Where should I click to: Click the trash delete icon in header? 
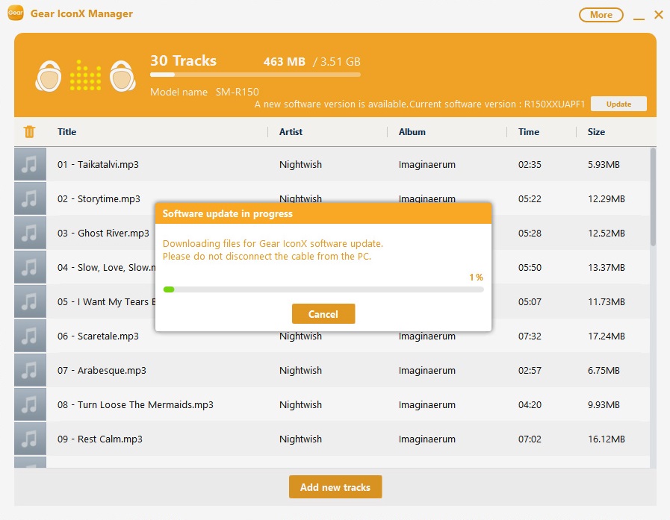[x=29, y=132]
